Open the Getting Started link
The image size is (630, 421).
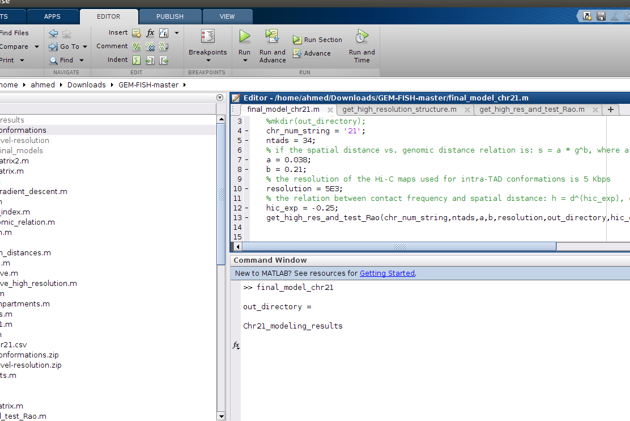click(x=387, y=273)
